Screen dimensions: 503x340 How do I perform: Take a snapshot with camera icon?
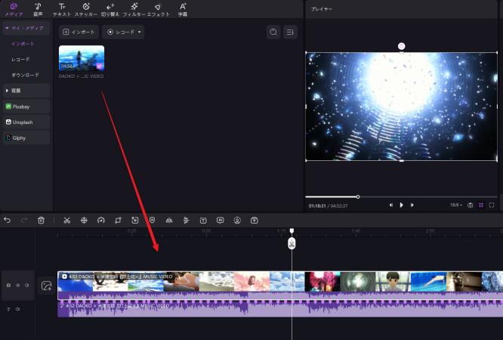(470, 205)
